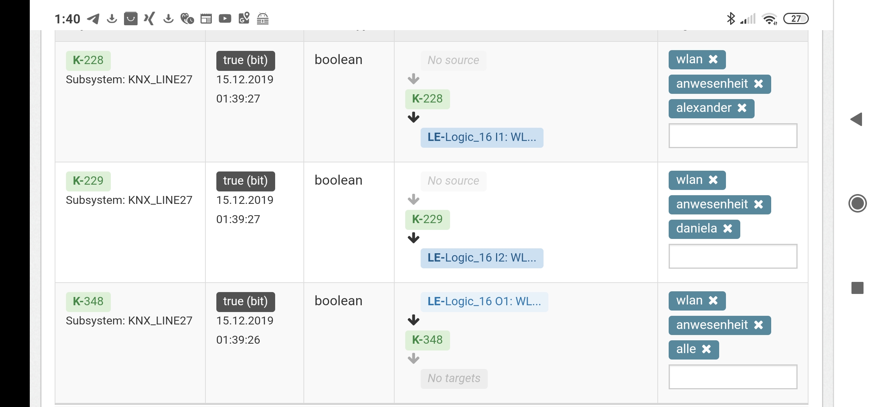The image size is (882, 407).
Task: Remove the alle tag from K-348
Action: tap(706, 349)
